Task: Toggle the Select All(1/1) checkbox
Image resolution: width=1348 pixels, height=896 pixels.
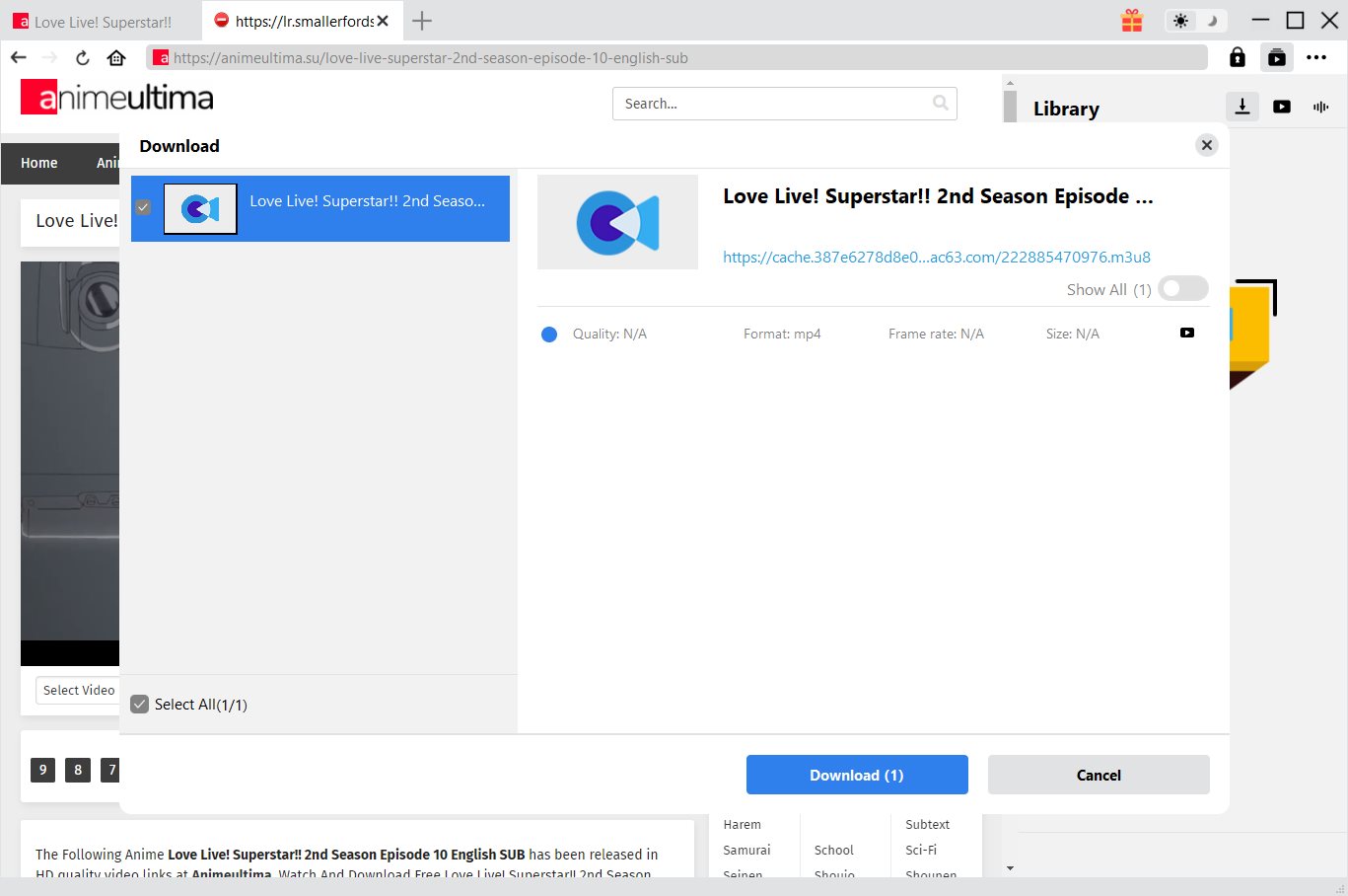Action: 140,705
